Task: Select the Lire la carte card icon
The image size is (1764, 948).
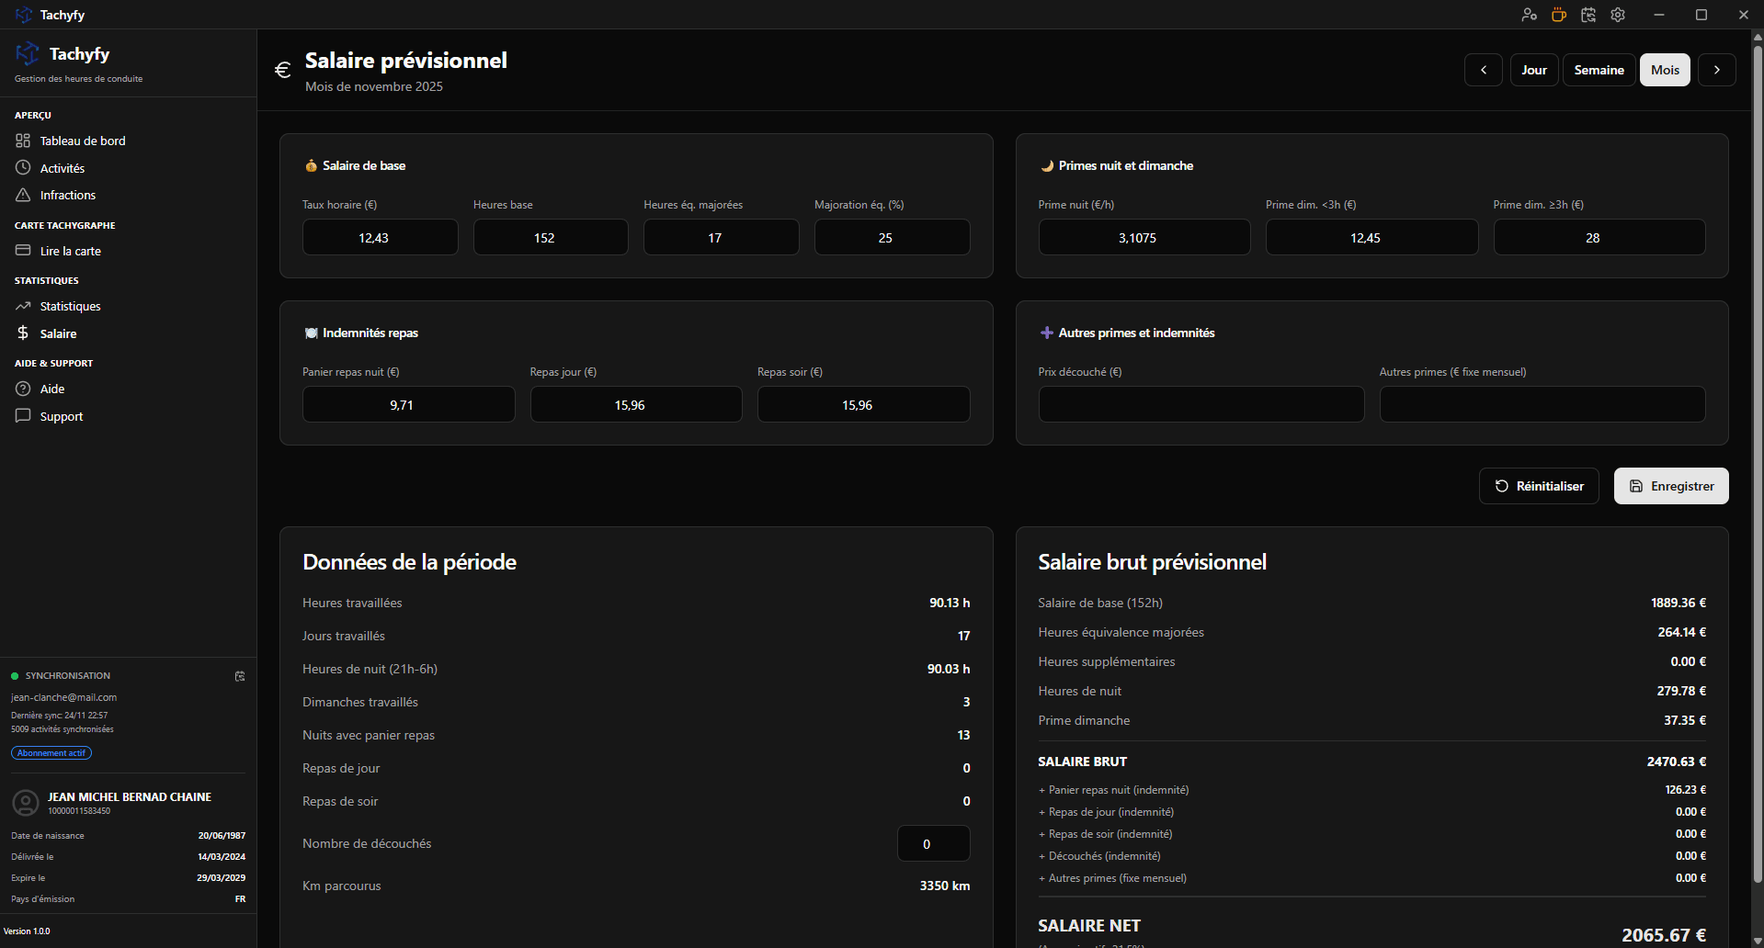Action: 23,250
